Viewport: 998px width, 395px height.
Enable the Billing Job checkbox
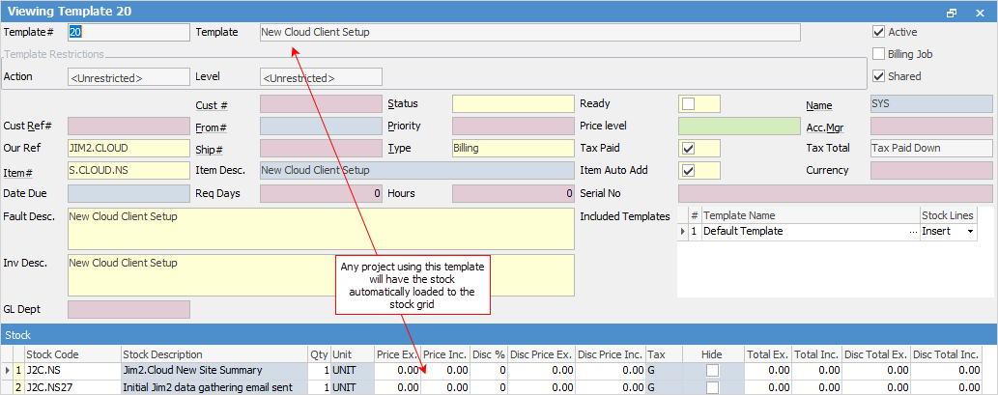[878, 54]
